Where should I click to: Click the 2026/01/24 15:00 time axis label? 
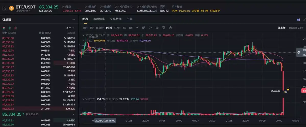point(105,121)
